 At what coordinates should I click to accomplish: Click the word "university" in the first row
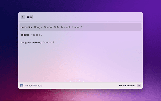tap(26, 27)
